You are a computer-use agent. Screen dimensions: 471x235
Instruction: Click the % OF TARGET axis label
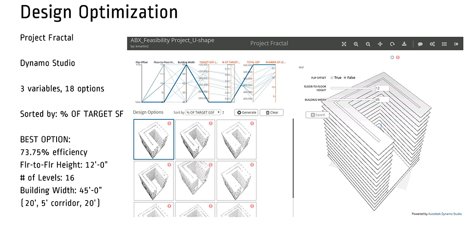(x=231, y=62)
